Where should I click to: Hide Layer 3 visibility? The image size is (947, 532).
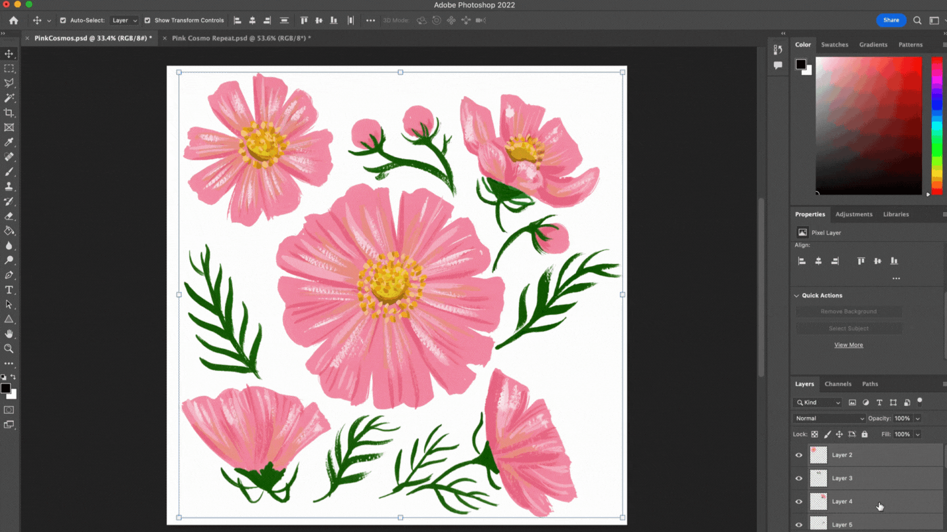click(798, 477)
